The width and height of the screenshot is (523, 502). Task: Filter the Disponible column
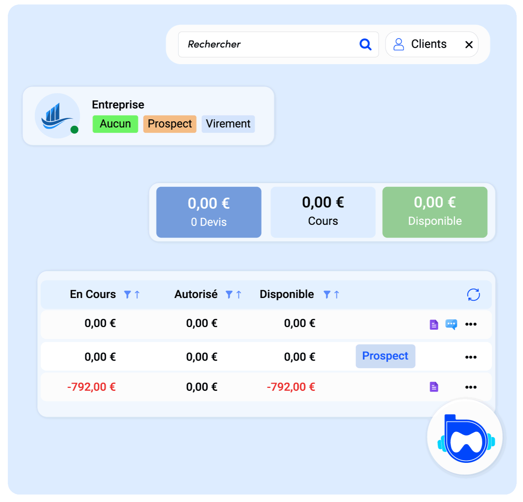(x=327, y=295)
